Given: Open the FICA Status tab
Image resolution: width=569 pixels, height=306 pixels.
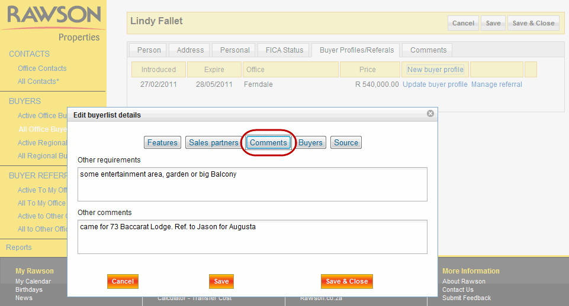Looking at the screenshot, I should 284,50.
